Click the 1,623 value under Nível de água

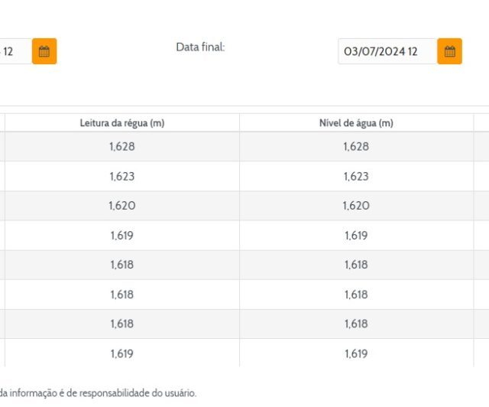tap(356, 176)
